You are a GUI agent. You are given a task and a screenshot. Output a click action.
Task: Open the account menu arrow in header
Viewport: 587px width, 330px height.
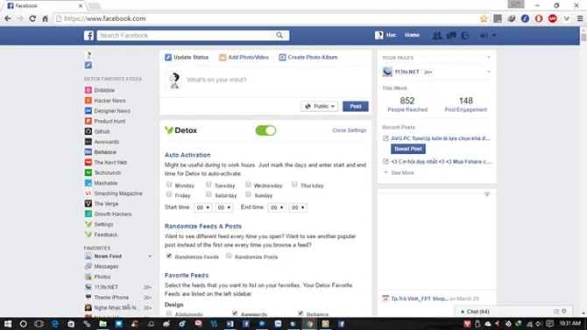pos(494,35)
